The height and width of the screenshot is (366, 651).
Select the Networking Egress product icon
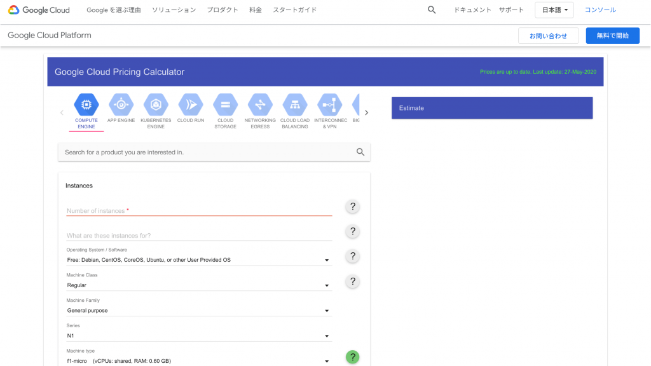click(x=260, y=105)
